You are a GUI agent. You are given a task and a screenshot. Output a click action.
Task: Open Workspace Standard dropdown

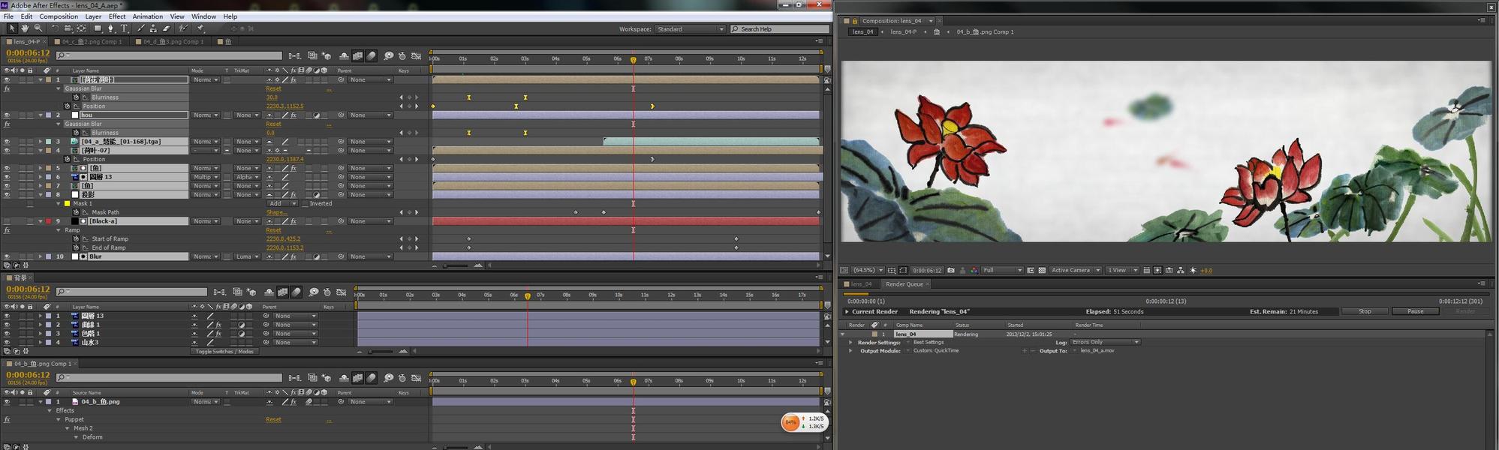(x=691, y=29)
